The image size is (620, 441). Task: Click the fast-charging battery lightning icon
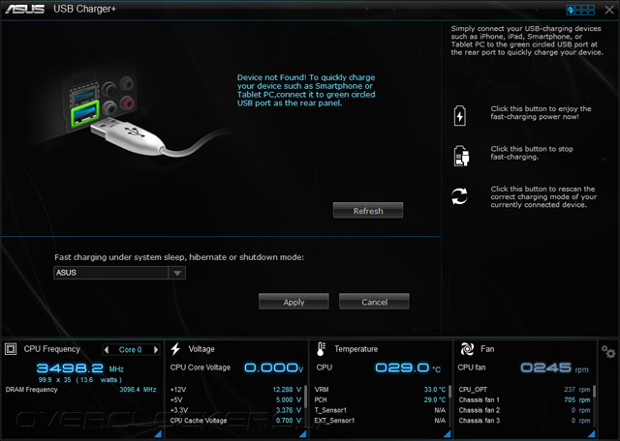pyautogui.click(x=459, y=116)
